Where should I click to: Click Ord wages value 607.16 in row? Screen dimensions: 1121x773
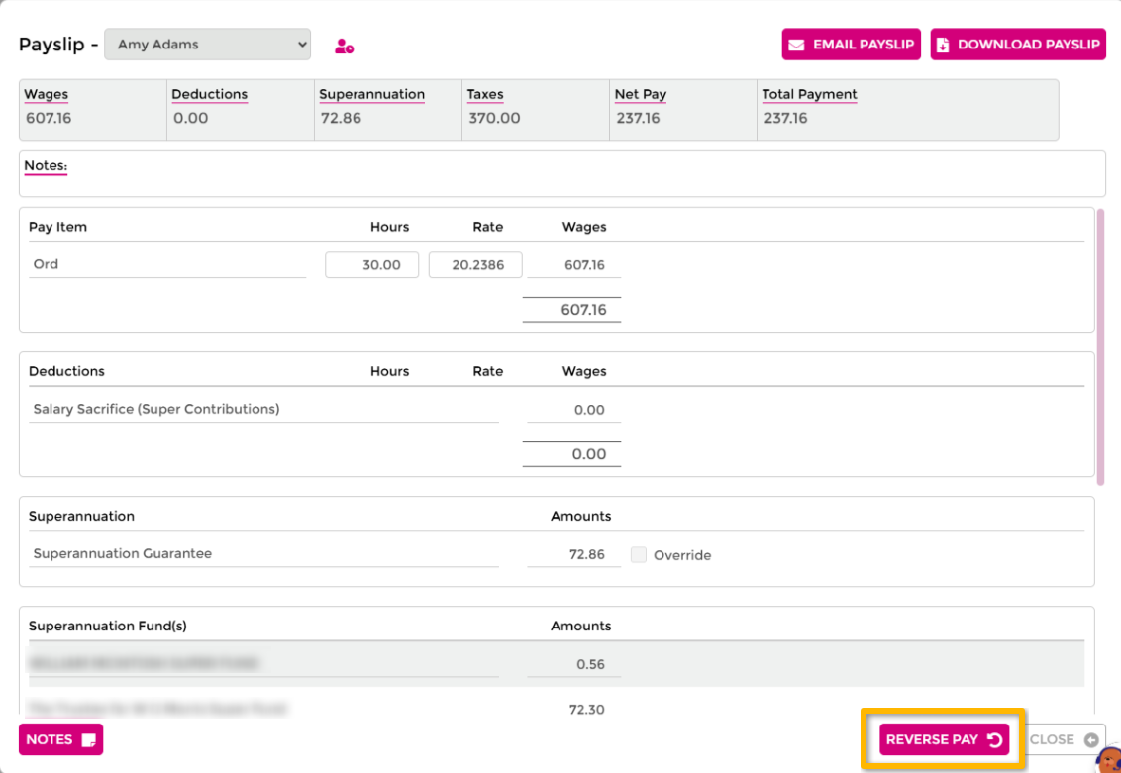tap(584, 265)
